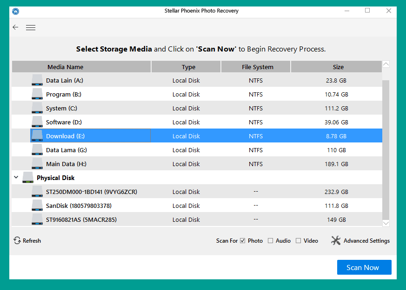Click the 8.78 GB size cell
The image size is (406, 290).
coord(336,136)
